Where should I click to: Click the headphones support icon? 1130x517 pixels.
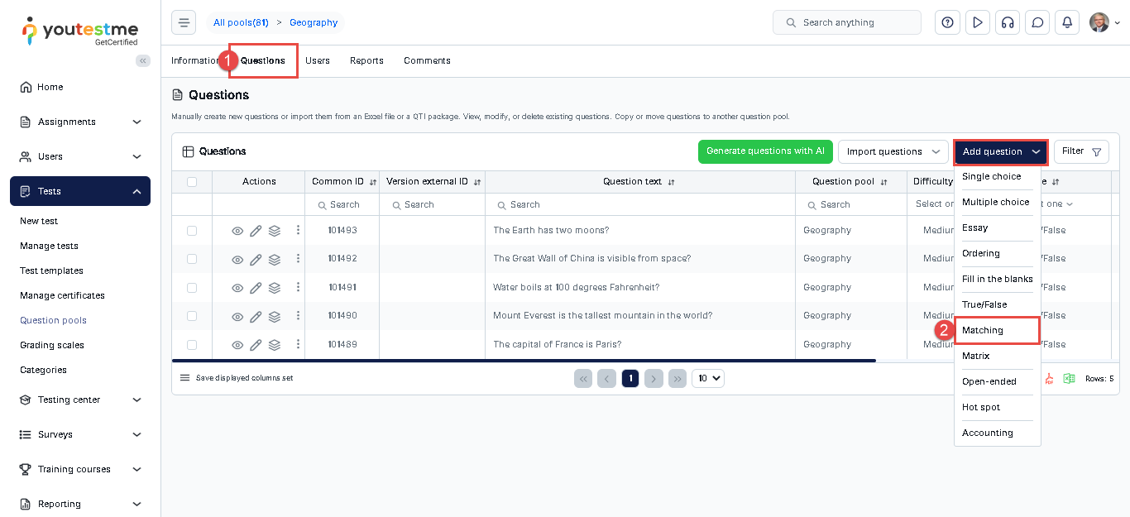coord(1007,22)
